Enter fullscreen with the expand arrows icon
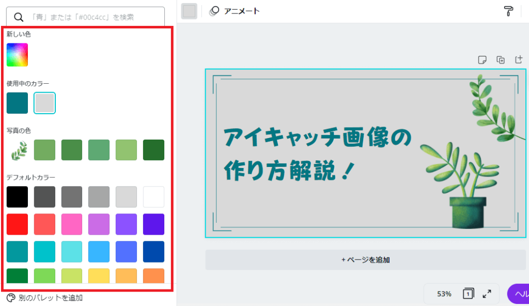529x306 pixels. [x=487, y=294]
